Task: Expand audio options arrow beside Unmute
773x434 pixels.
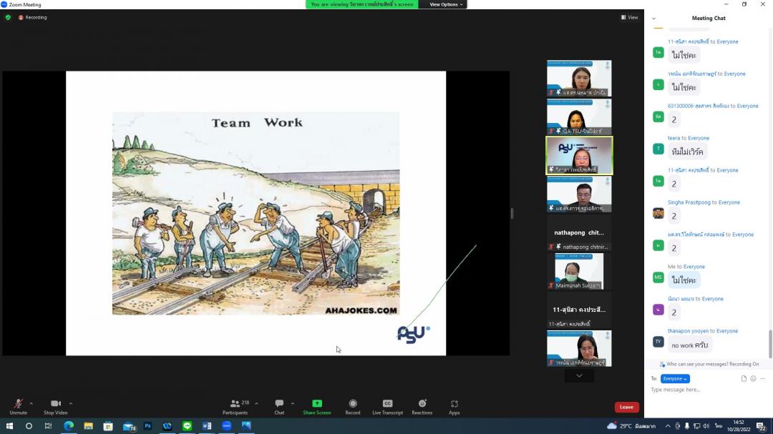Action: 31,403
